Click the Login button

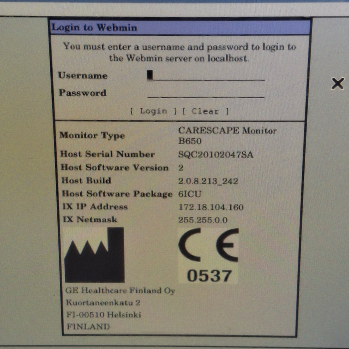coord(154,111)
